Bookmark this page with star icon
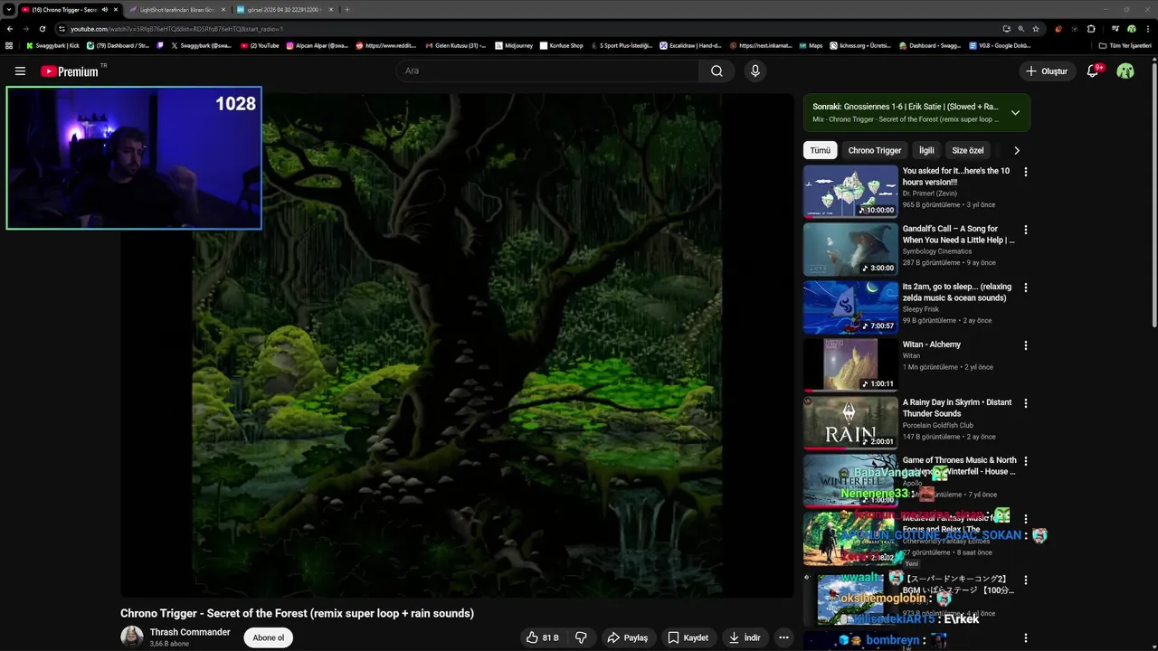Screen dimensions: 1158x651 click(1036, 29)
